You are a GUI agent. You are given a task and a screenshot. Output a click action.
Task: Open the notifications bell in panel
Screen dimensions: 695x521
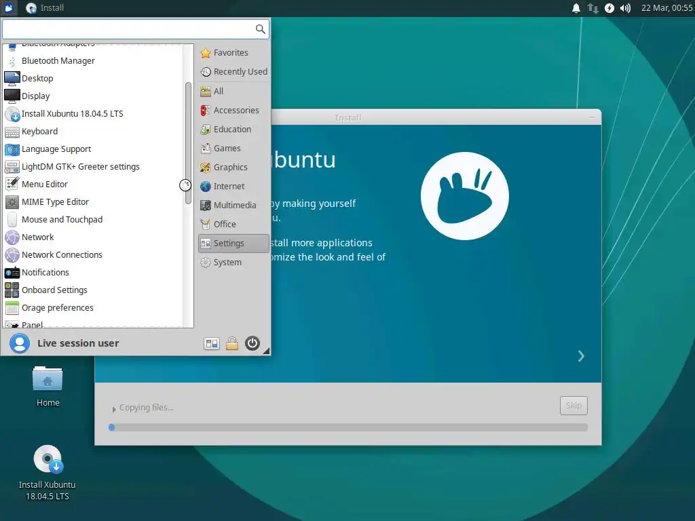pyautogui.click(x=576, y=8)
